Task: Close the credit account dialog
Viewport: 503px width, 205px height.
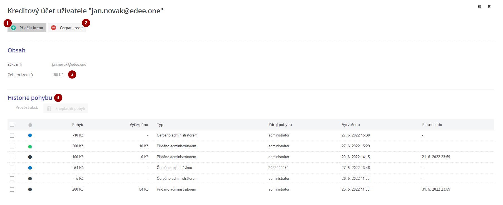Action: (x=489, y=6)
